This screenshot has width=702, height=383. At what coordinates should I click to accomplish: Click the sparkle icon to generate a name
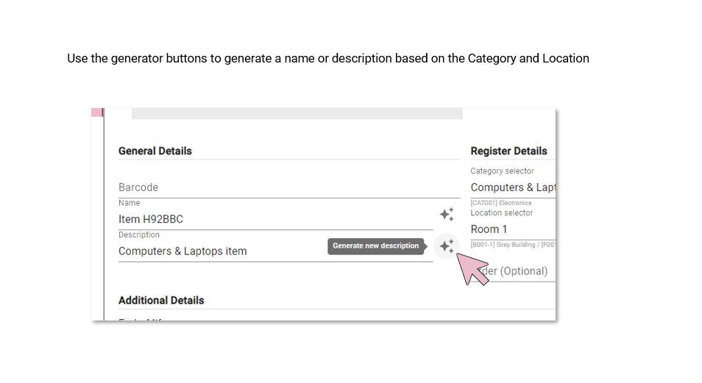[447, 215]
